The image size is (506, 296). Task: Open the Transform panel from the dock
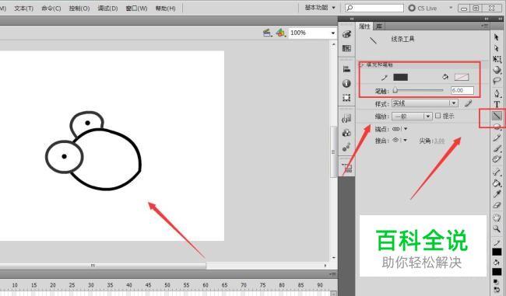pos(346,98)
